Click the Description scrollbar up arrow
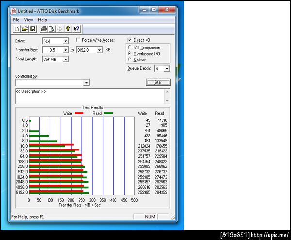 pyautogui.click(x=167, y=91)
